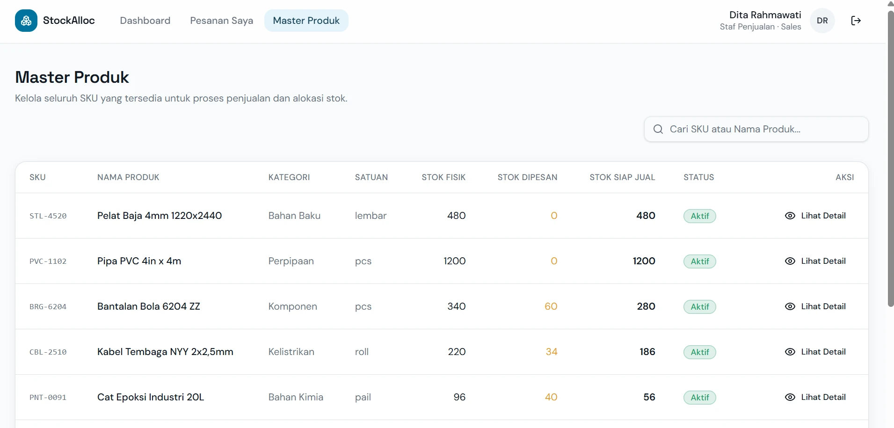Click the SKU column header

click(37, 177)
